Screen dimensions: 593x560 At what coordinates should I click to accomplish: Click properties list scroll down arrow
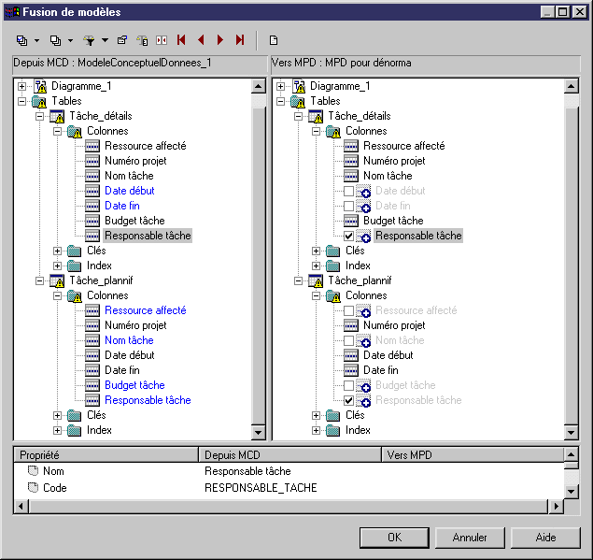click(x=572, y=492)
